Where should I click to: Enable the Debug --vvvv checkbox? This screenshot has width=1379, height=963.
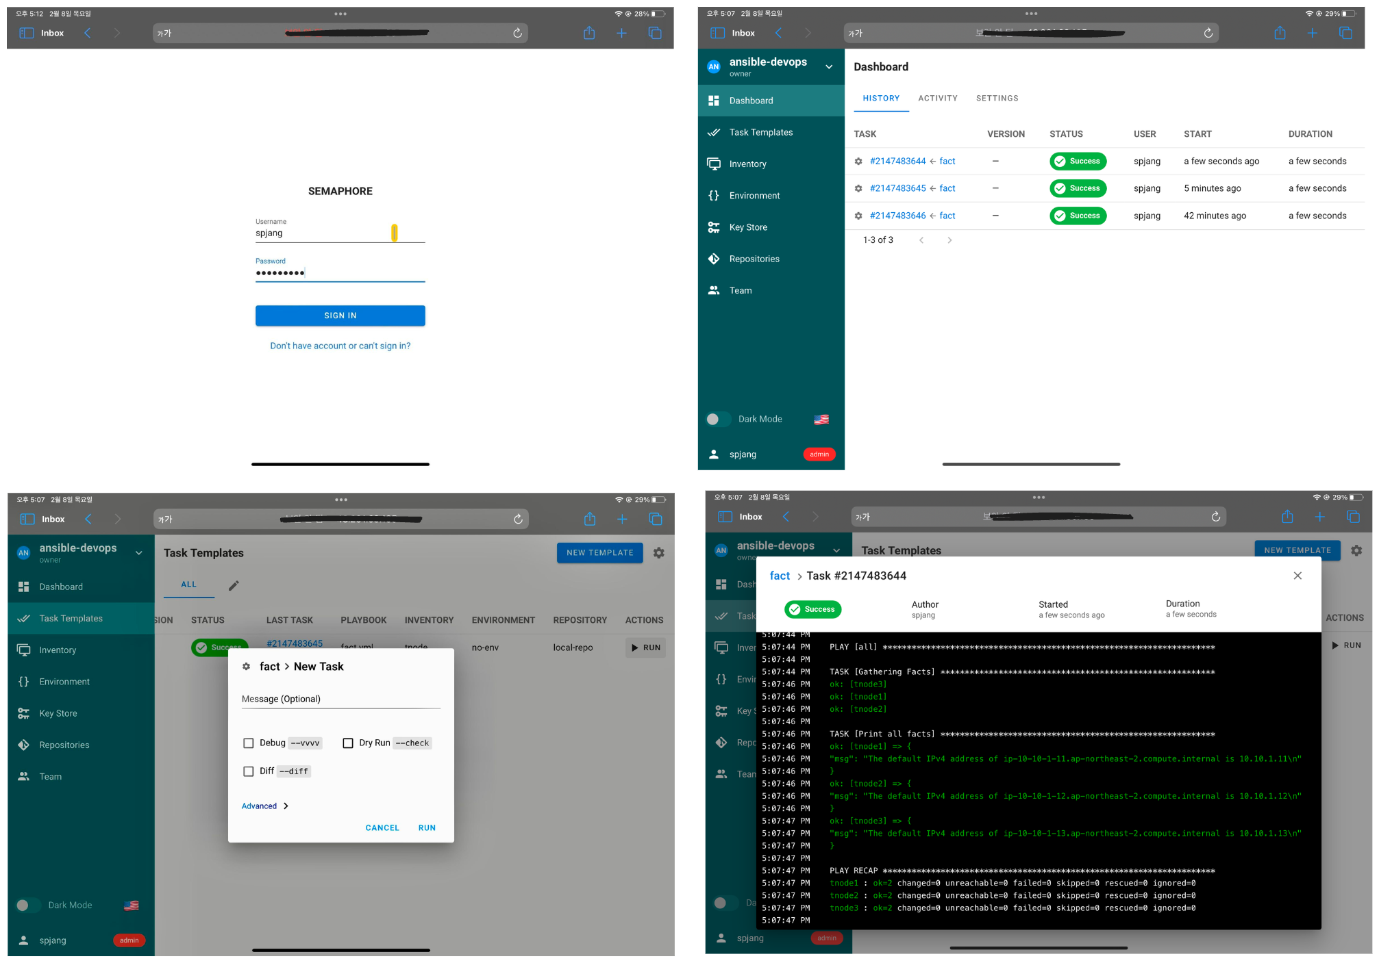[249, 743]
